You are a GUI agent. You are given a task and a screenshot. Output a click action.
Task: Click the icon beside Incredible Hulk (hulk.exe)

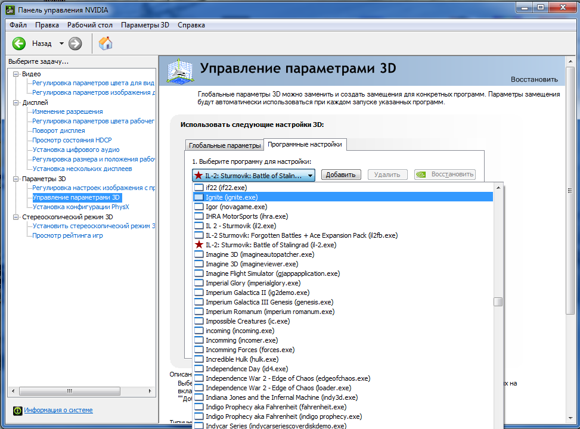pyautogui.click(x=199, y=359)
